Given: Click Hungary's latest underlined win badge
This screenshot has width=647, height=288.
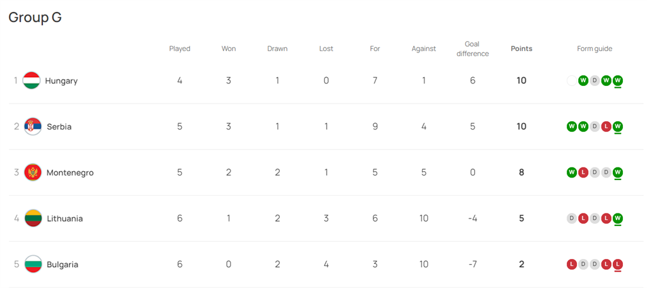Looking at the screenshot, I should (x=617, y=80).
